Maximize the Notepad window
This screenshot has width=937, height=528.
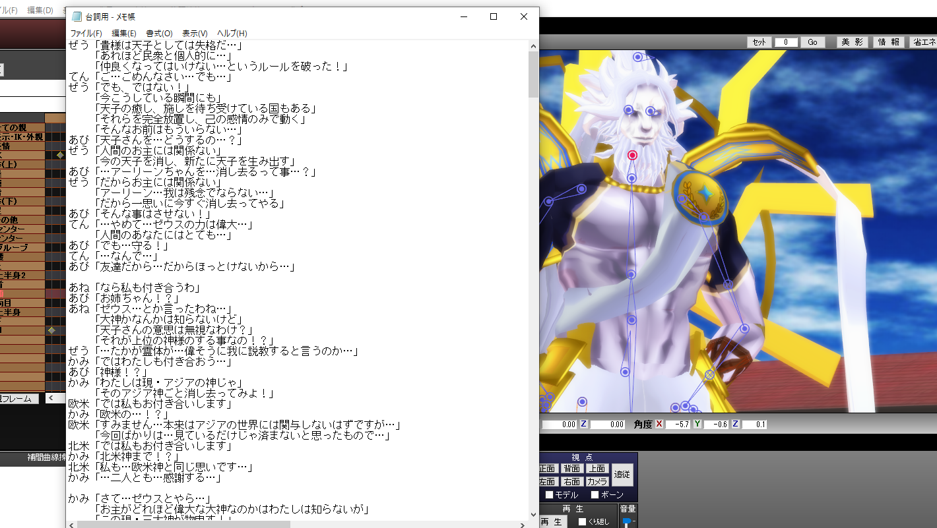pos(494,16)
